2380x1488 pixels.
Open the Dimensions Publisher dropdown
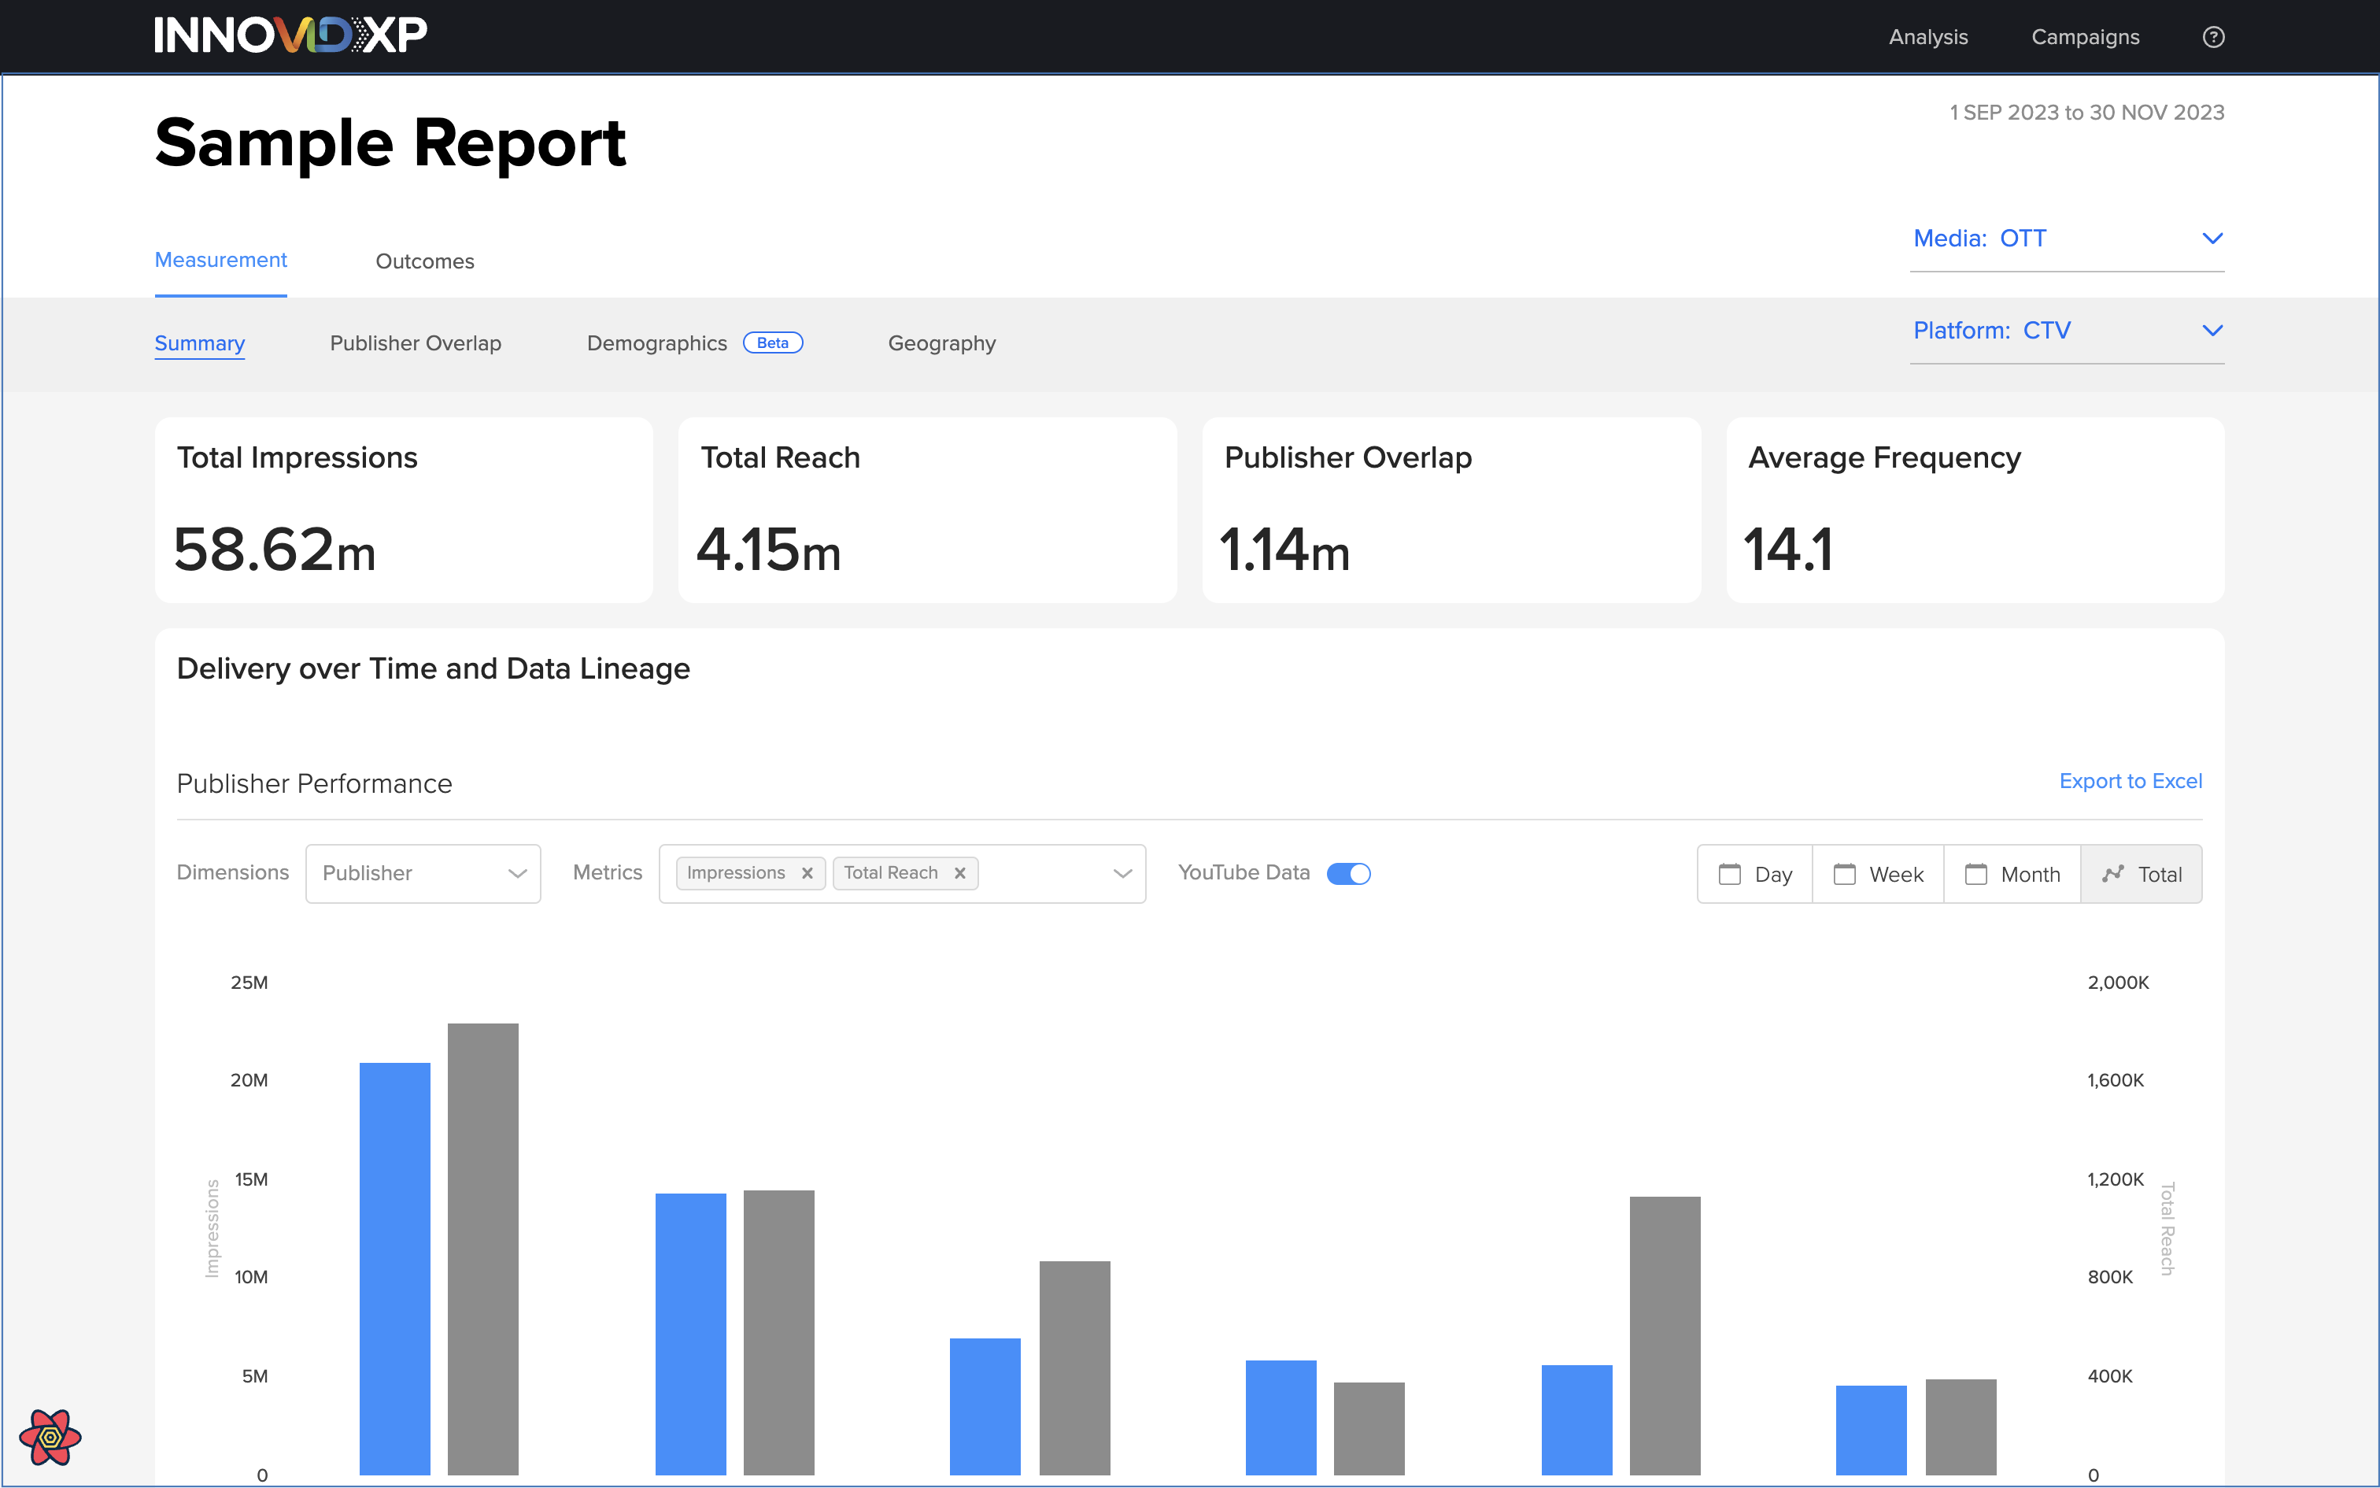423,873
